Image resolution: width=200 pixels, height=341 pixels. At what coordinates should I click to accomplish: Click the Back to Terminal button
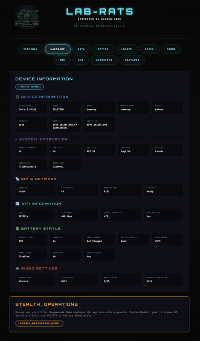(29, 87)
